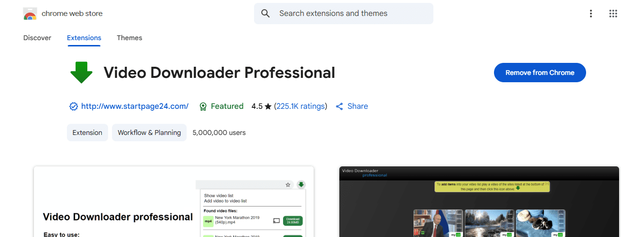Click the Video Downloader Professional heading
Viewport: 621px width, 237px height.
(x=220, y=73)
